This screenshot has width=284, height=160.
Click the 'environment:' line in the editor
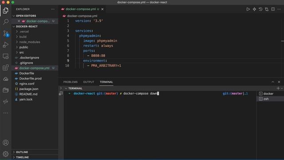click(95, 60)
